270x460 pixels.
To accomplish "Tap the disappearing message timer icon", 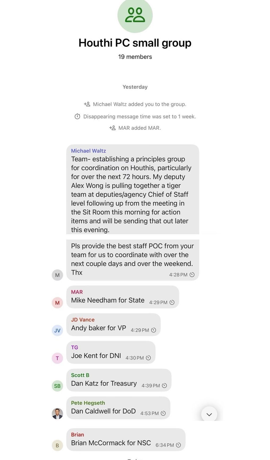I will pyautogui.click(x=77, y=116).
